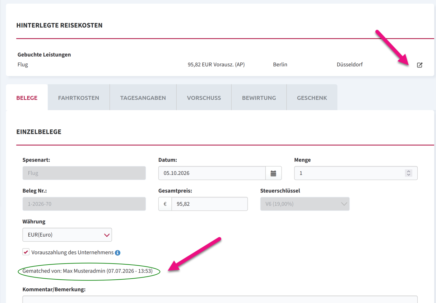
Task: Click the Hinterlegte Reisekosten heading
Action: (59, 25)
